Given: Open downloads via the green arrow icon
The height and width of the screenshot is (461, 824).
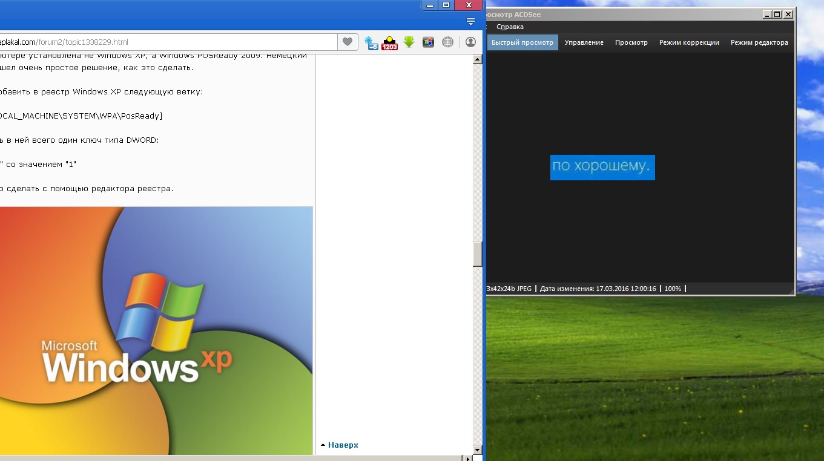Looking at the screenshot, I should [409, 42].
